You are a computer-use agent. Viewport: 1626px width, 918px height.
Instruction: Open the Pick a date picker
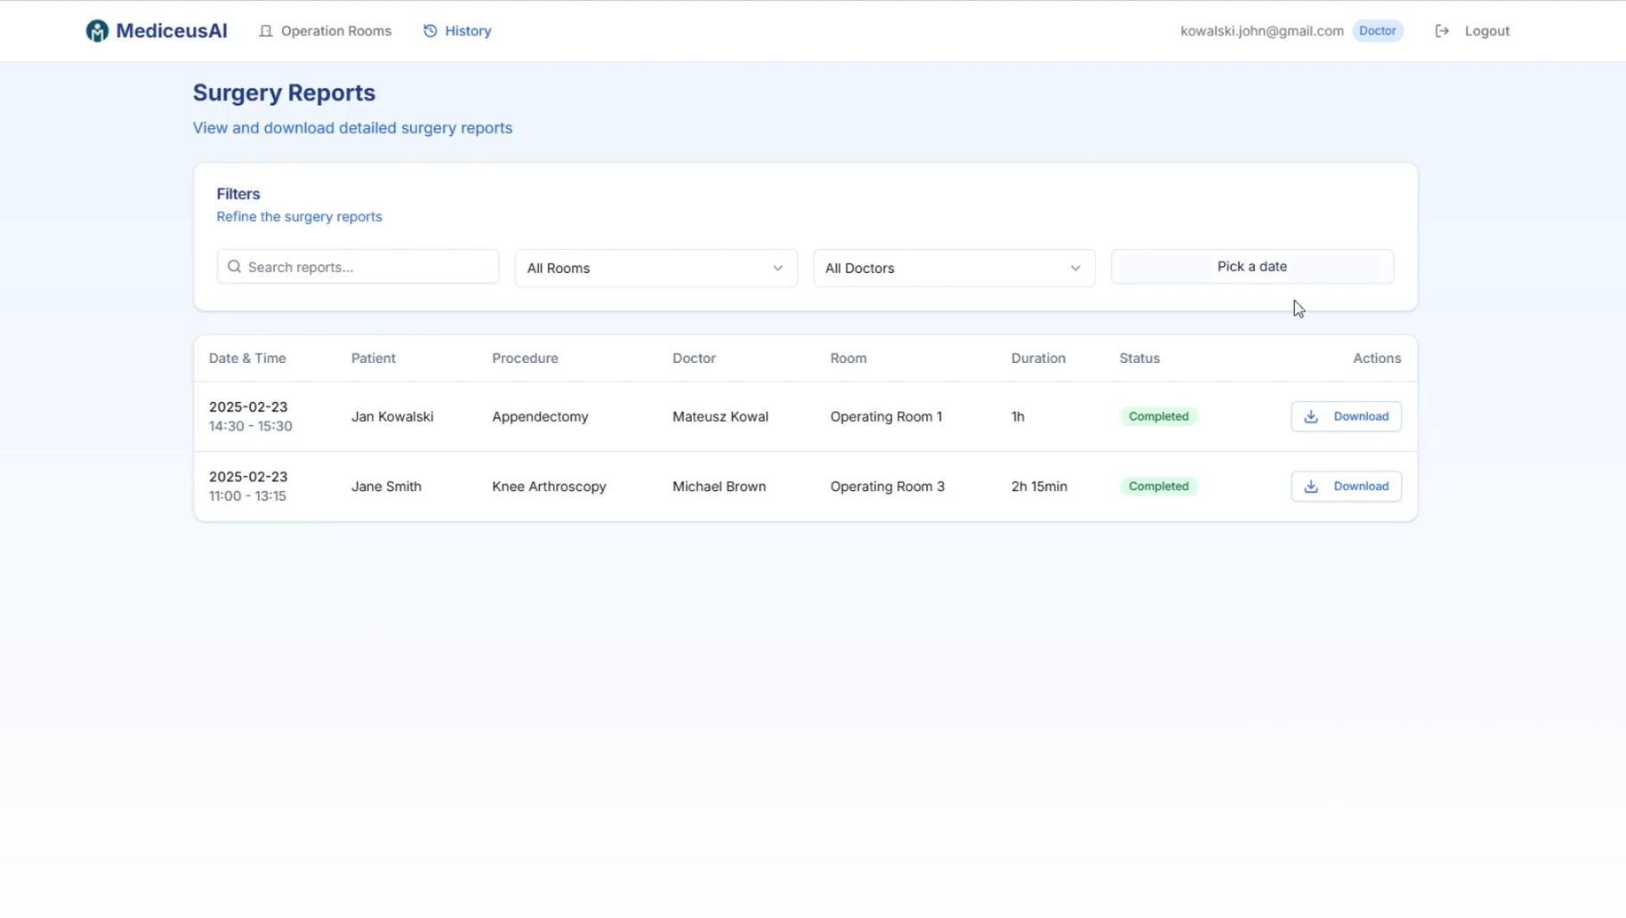point(1252,267)
